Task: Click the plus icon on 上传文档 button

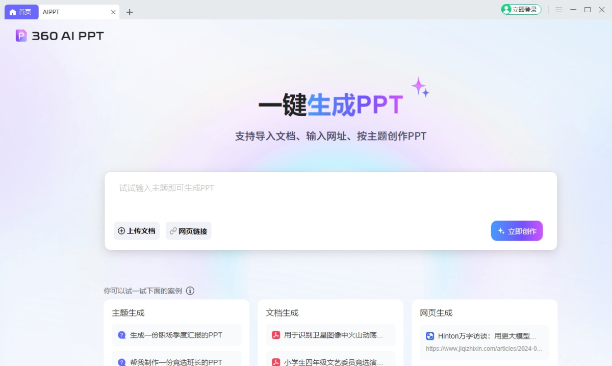Action: [x=121, y=230]
